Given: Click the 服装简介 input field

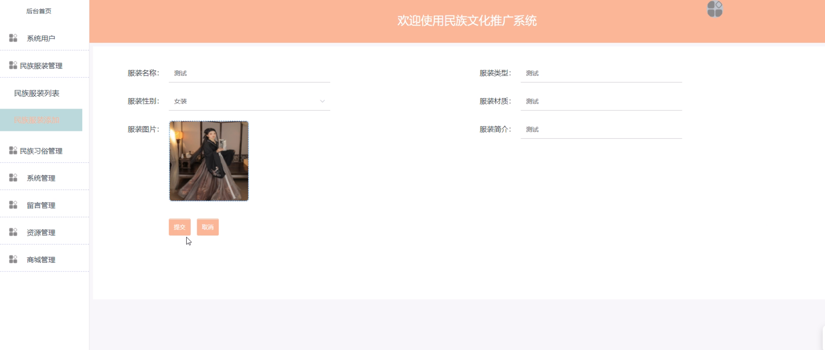Looking at the screenshot, I should pyautogui.click(x=601, y=130).
